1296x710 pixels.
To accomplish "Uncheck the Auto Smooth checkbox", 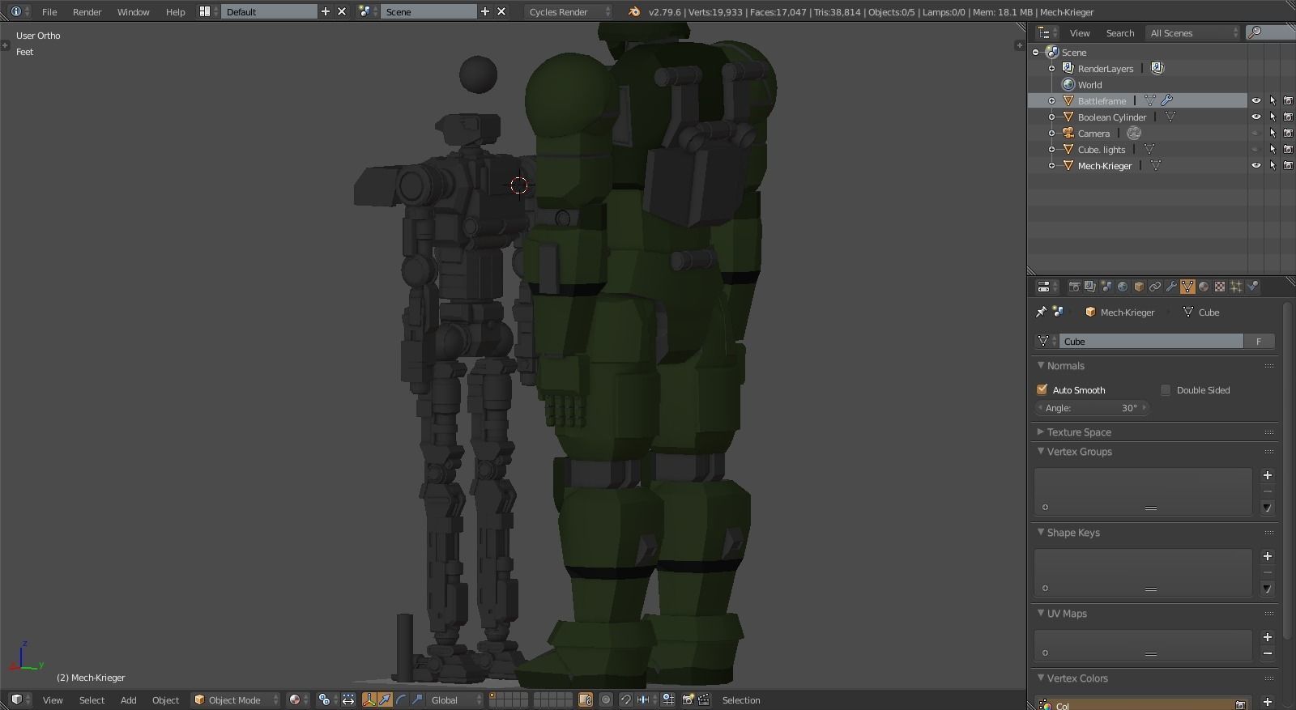I will tap(1042, 389).
